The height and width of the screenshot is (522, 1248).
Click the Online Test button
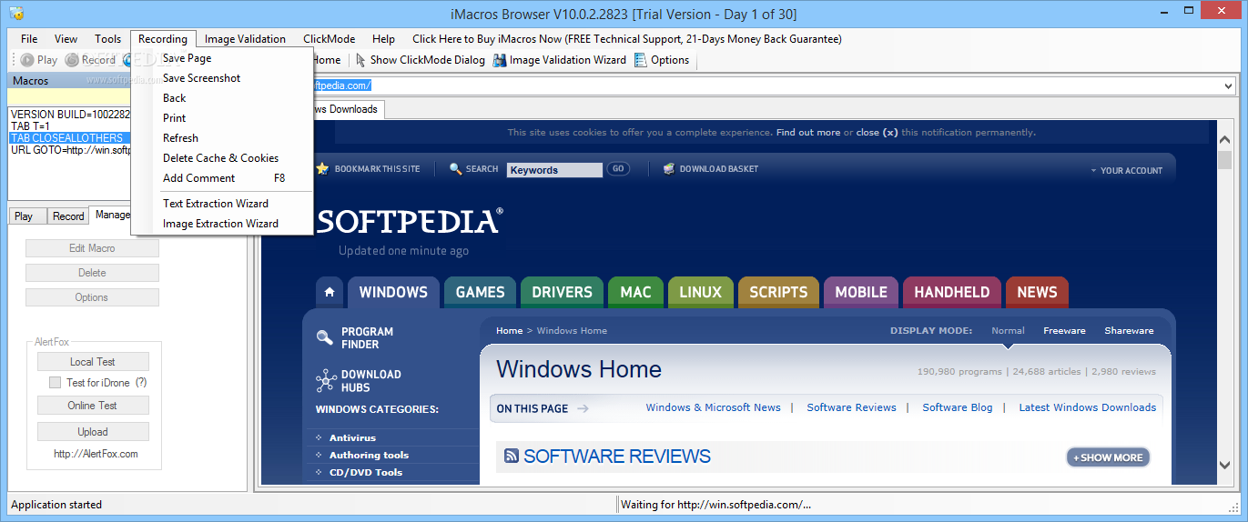[x=93, y=406]
